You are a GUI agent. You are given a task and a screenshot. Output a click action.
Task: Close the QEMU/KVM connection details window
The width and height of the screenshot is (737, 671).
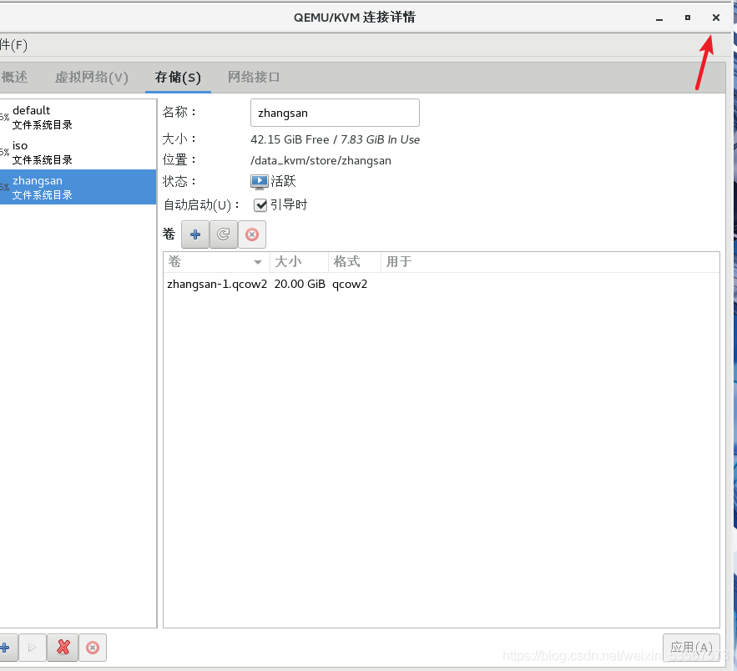716,18
